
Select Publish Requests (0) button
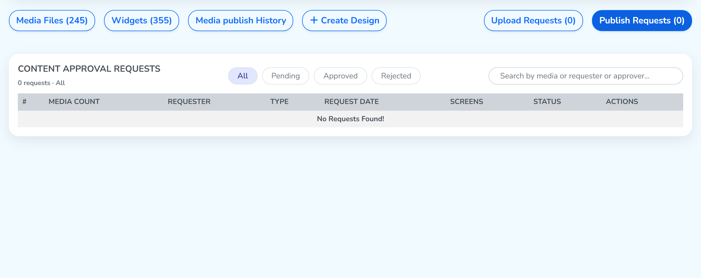pos(642,21)
